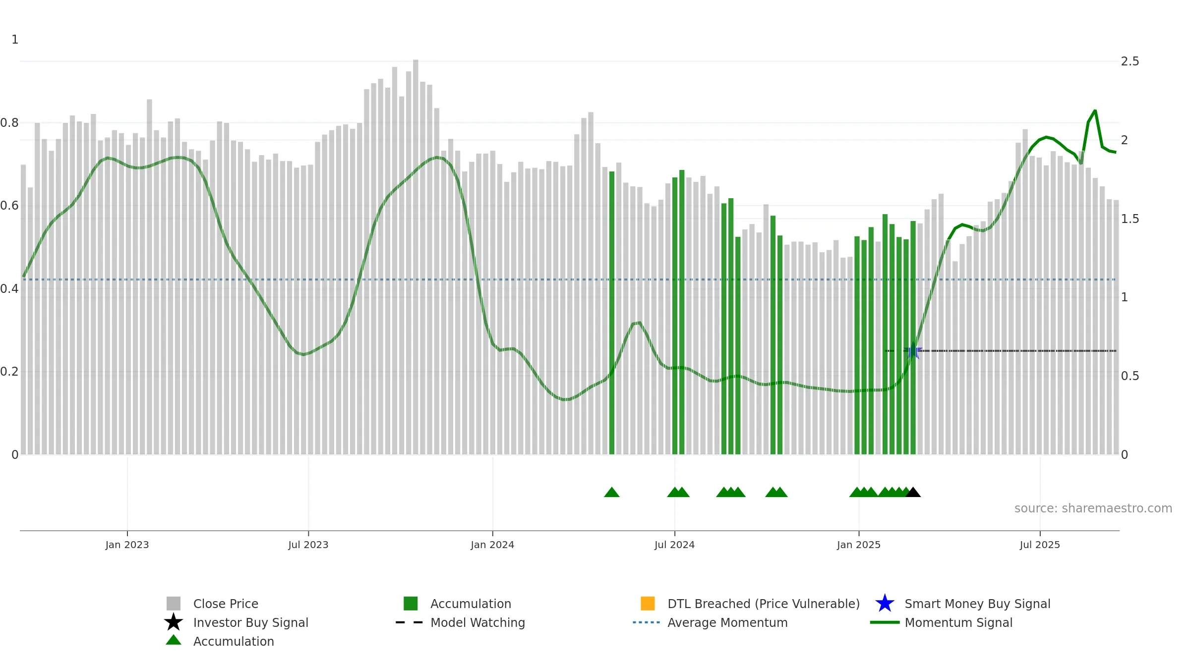Click the green Accumulation square legend icon
This screenshot has height=669, width=1190.
(x=411, y=603)
